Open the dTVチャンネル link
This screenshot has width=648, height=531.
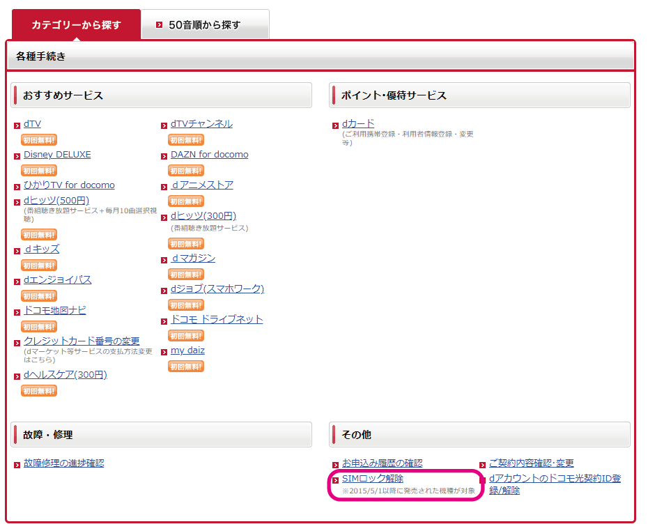click(x=201, y=124)
